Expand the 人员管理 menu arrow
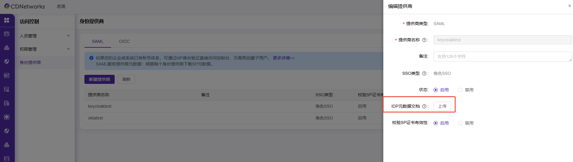Image resolution: width=573 pixels, height=162 pixels. click(68, 36)
